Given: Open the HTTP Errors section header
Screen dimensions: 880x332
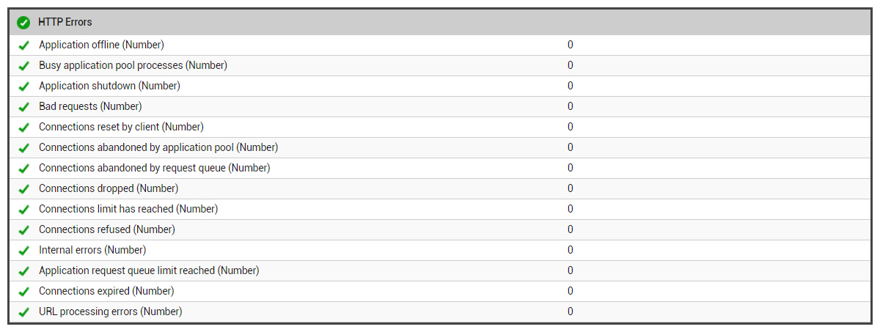Looking at the screenshot, I should point(439,22).
